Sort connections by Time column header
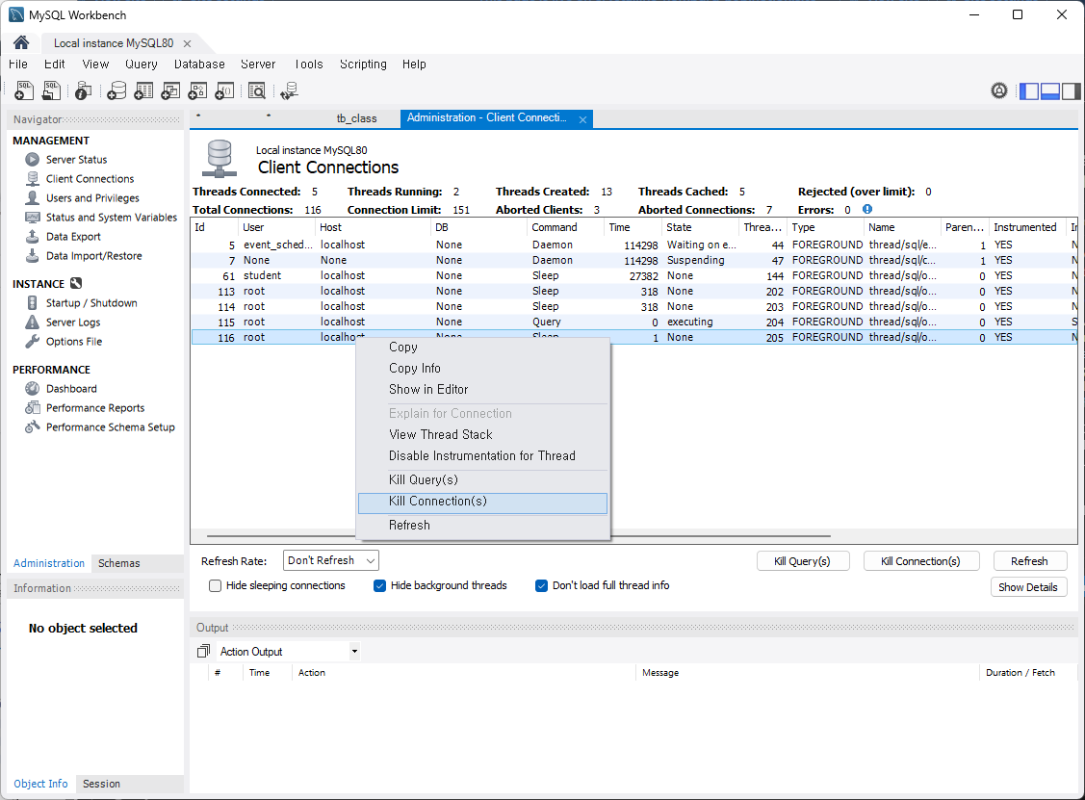 (632, 227)
